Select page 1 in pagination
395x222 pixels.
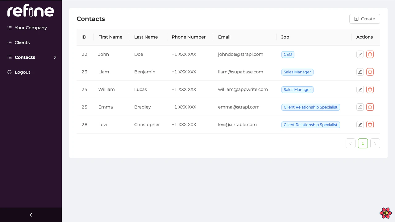pos(363,143)
